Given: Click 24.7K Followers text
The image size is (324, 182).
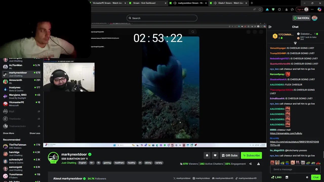Looking at the screenshot, I should [x=97, y=178].
